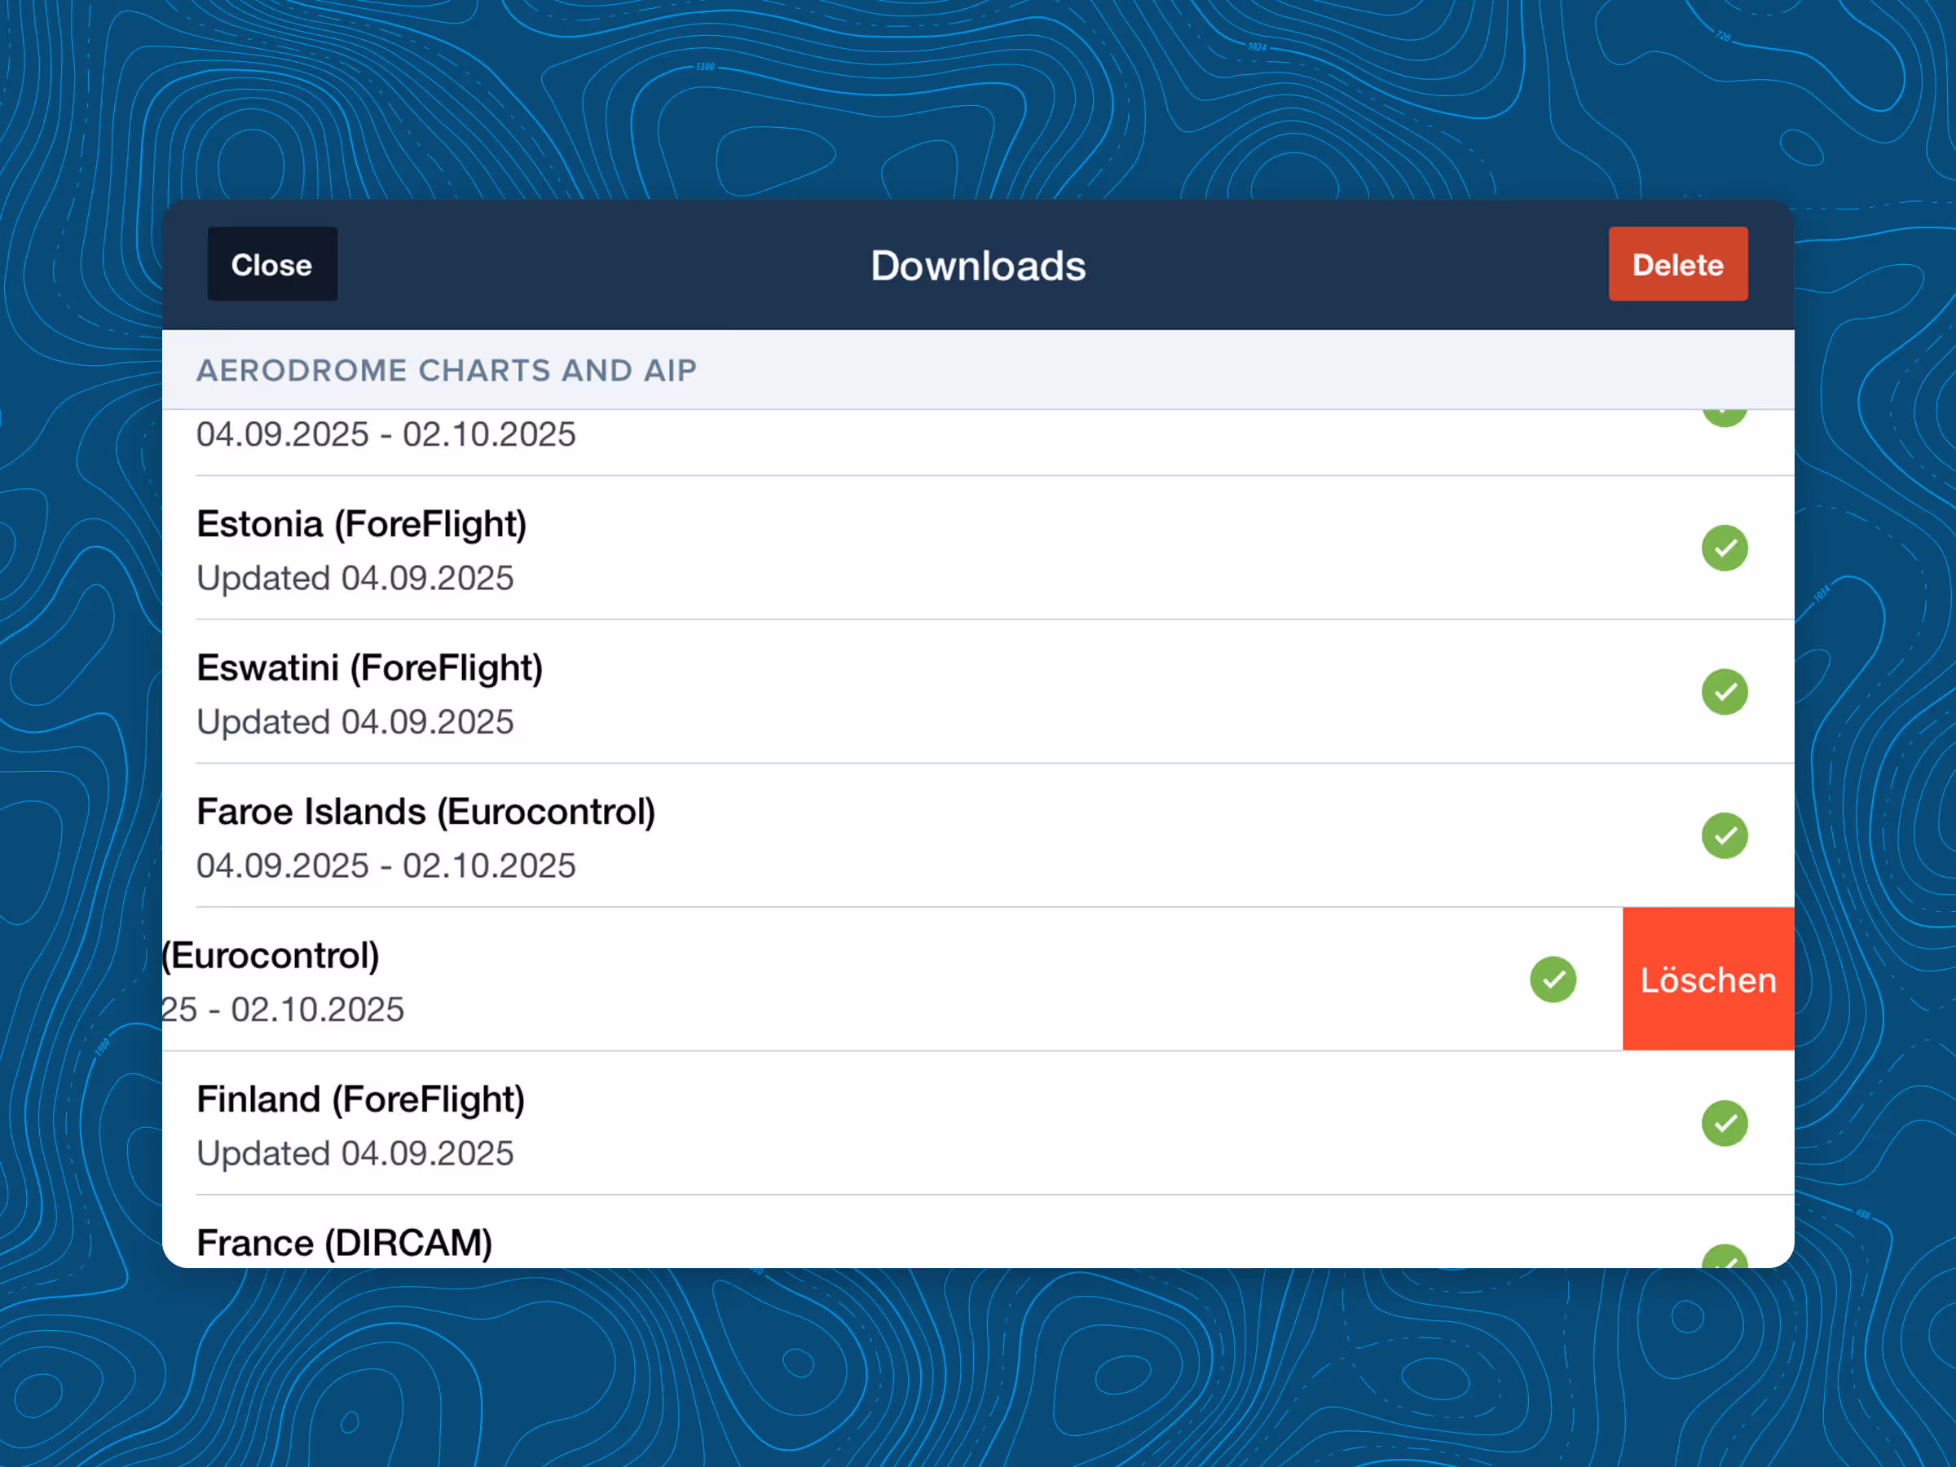The width and height of the screenshot is (1956, 1467).
Task: Click partially hidden top row checkmark
Action: 1725,417
